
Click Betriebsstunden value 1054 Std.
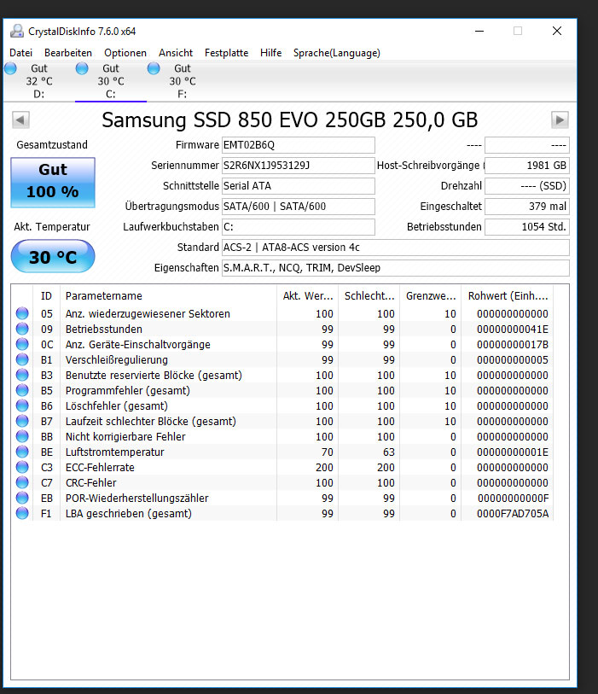tap(527, 227)
